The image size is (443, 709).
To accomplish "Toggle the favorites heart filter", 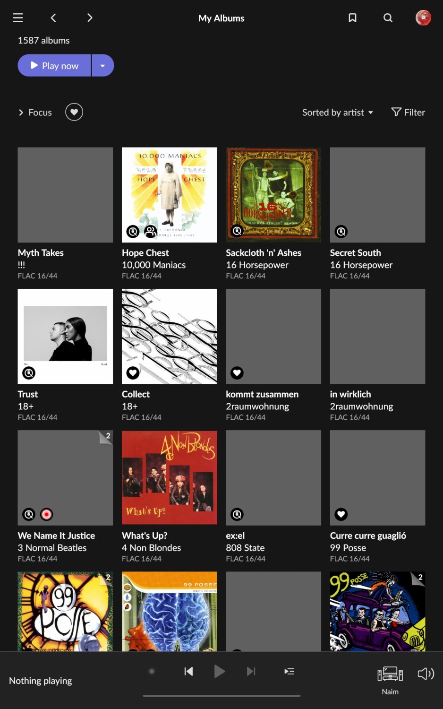I will coord(74,112).
